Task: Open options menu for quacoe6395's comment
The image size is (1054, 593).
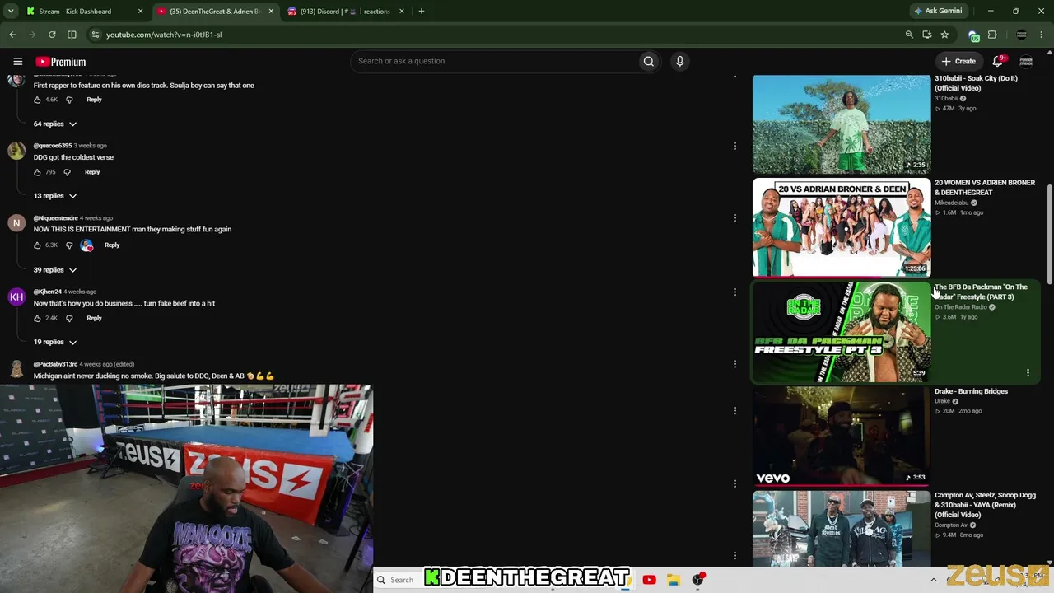Action: 735,146
